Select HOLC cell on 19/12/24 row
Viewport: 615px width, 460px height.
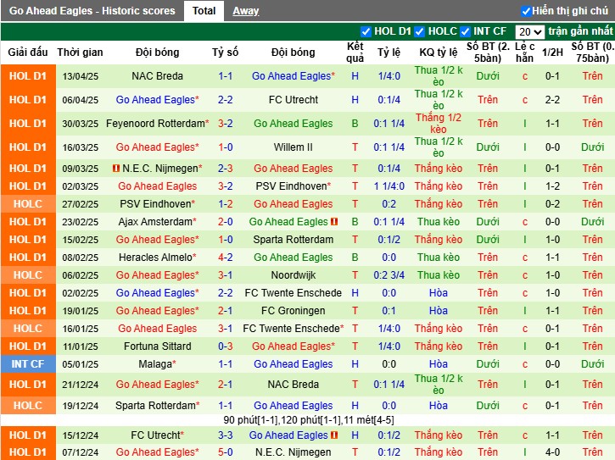click(28, 406)
